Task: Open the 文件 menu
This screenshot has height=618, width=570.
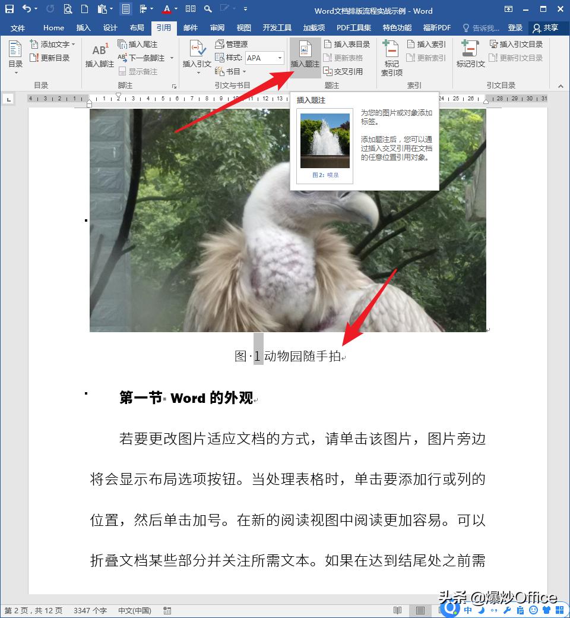Action: pyautogui.click(x=18, y=27)
